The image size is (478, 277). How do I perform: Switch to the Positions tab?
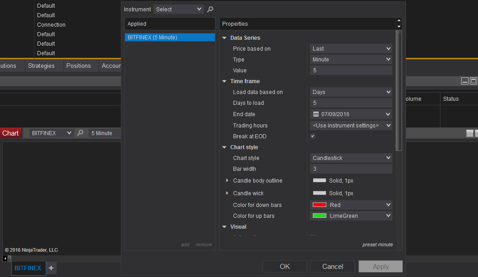coord(78,66)
